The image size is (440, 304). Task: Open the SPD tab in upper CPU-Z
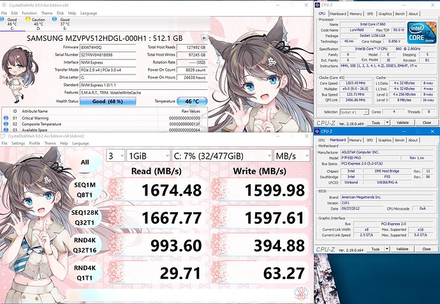coord(370,14)
